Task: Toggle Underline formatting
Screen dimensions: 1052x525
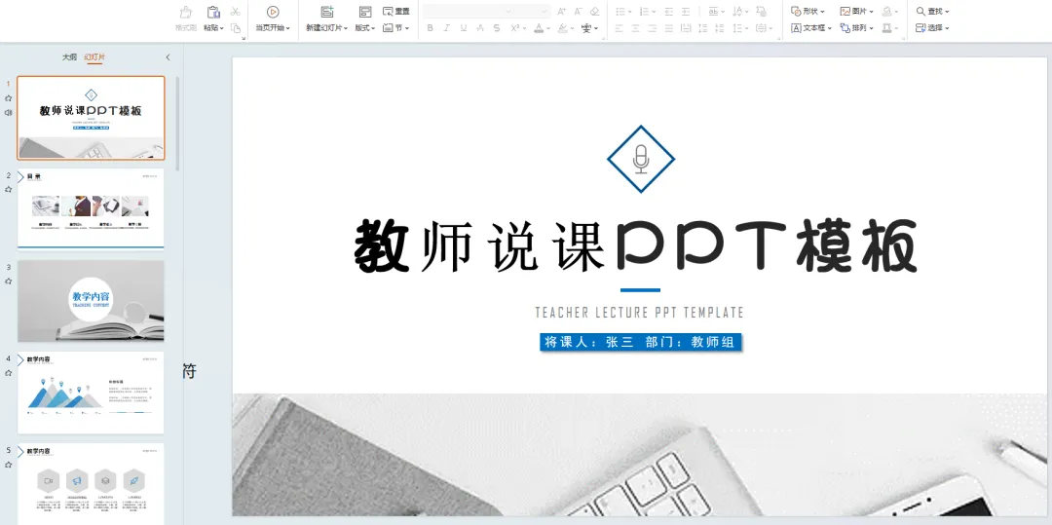Action: [x=463, y=28]
